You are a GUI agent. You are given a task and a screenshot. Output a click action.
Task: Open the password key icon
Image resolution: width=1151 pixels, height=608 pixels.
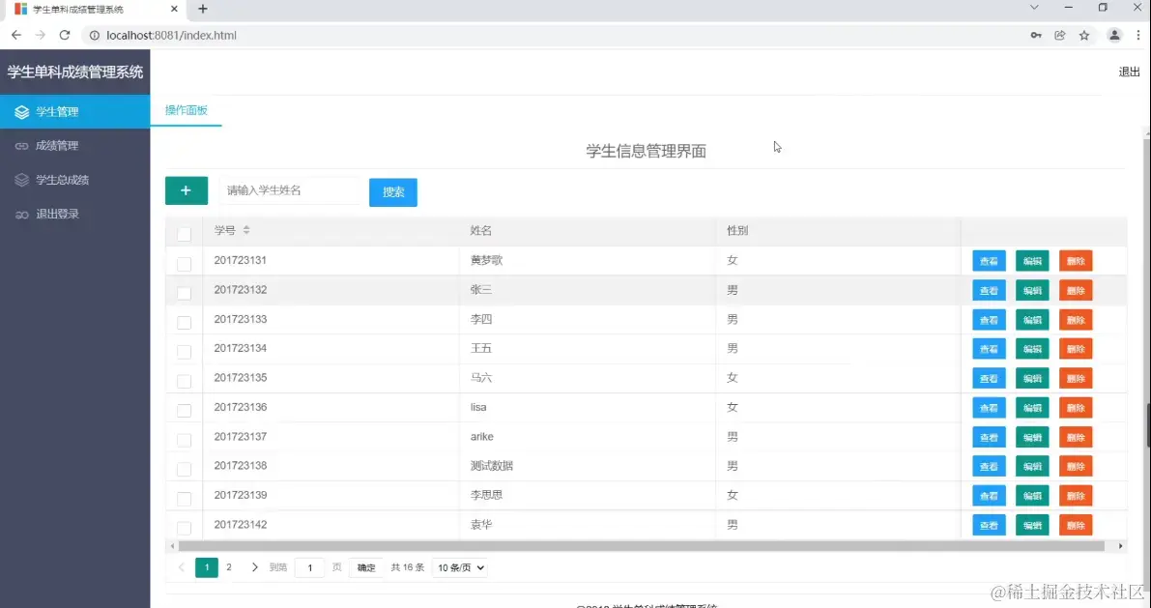(1036, 35)
